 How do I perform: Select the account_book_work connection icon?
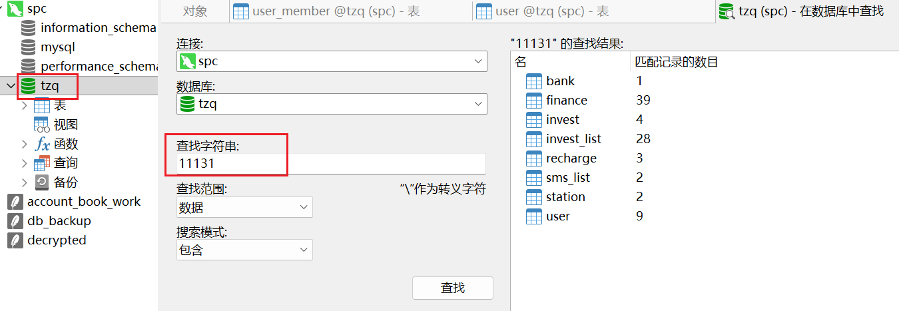[x=15, y=202]
